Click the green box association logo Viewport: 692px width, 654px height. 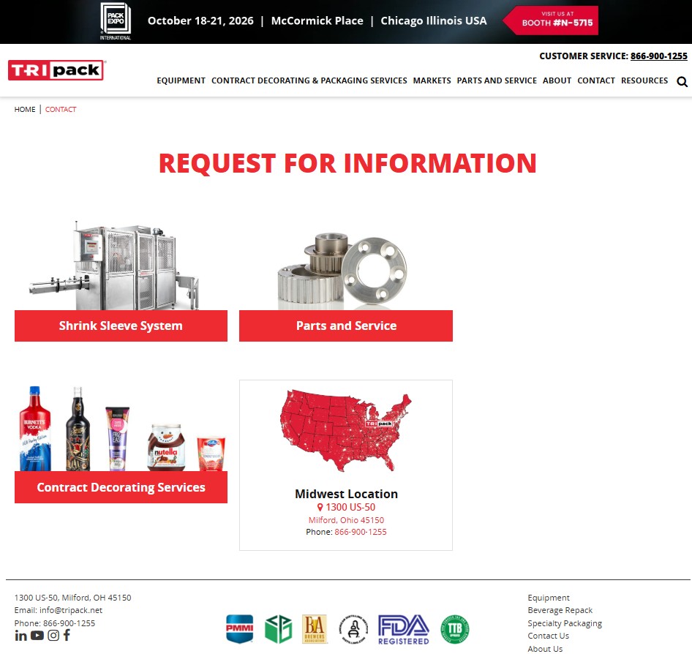point(279,629)
